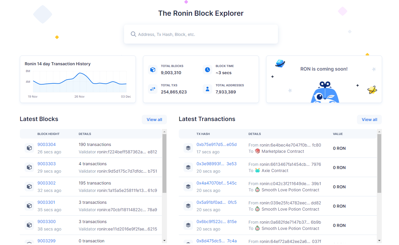
Task: Click the Latest Transactions scrollbar thumb
Action: coord(379,163)
